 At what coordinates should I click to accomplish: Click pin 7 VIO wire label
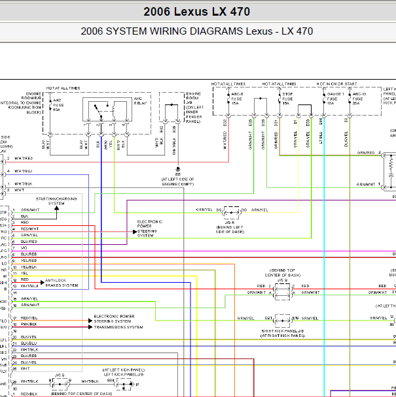pyautogui.click(x=24, y=248)
